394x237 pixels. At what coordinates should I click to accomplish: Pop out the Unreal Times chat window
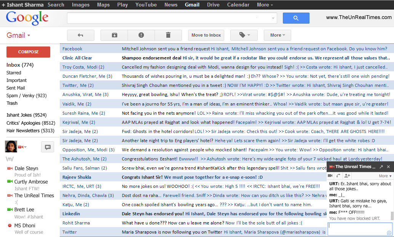coord(381,167)
